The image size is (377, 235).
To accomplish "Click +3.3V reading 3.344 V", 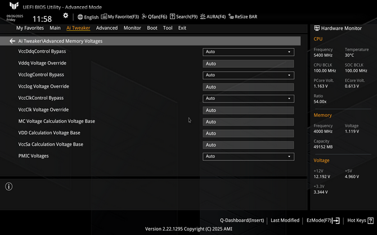I will click(321, 192).
